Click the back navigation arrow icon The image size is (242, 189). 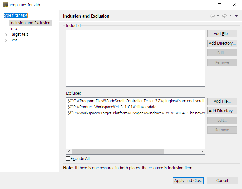[212, 16]
